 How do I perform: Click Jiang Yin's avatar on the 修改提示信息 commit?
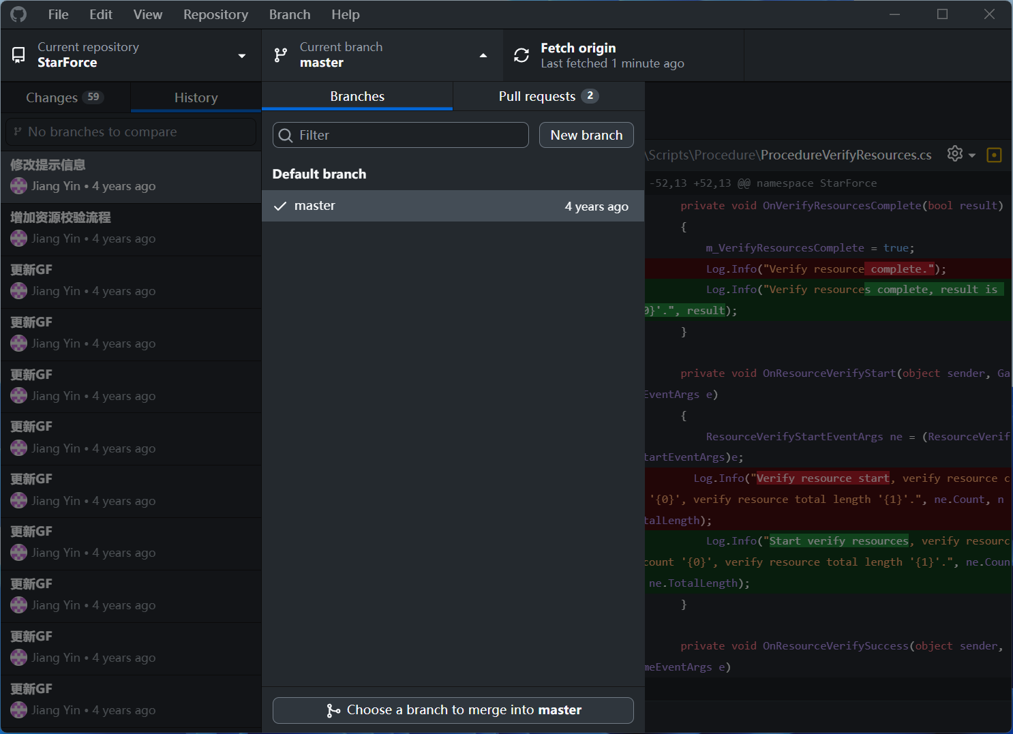[18, 185]
